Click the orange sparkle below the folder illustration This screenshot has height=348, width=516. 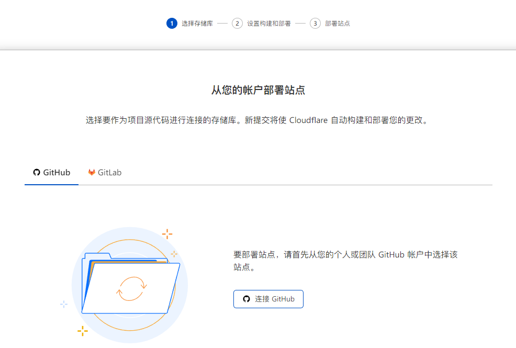(82, 330)
